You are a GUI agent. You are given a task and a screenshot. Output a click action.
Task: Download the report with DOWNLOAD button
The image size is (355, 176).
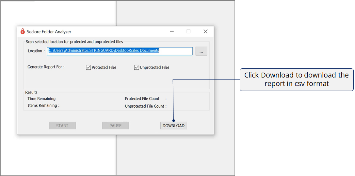173,126
